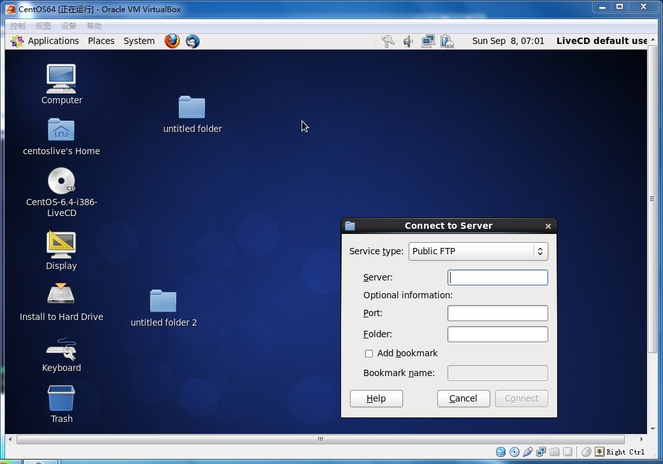This screenshot has width=663, height=464.
Task: Click the Right Ctrl host key label
Action: point(625,452)
